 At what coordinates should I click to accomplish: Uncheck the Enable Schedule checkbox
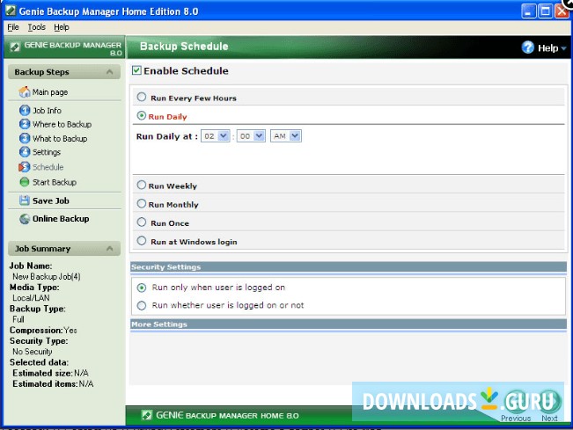(136, 70)
